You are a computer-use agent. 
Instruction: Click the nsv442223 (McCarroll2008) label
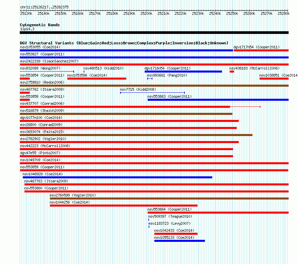pyautogui.click(x=45, y=146)
